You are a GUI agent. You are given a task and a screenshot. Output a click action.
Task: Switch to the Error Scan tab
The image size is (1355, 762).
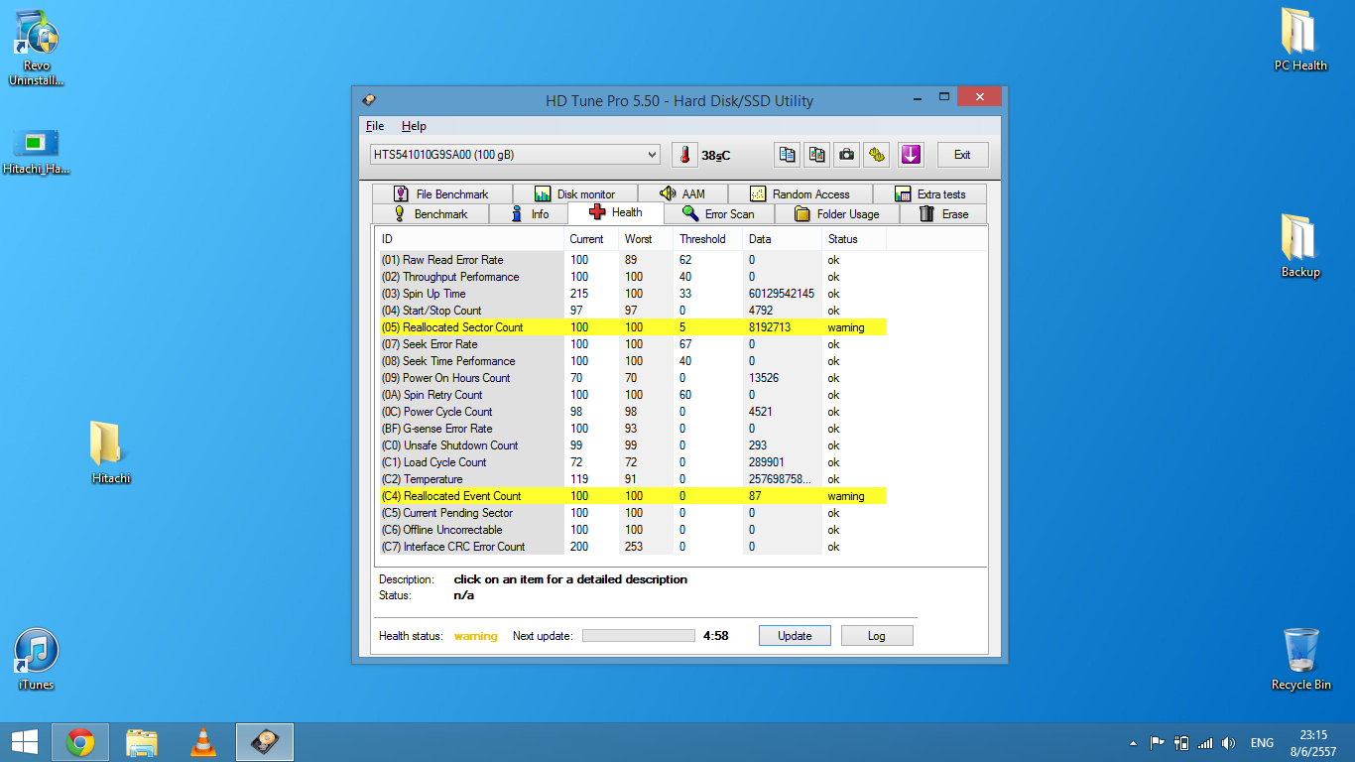[718, 214]
